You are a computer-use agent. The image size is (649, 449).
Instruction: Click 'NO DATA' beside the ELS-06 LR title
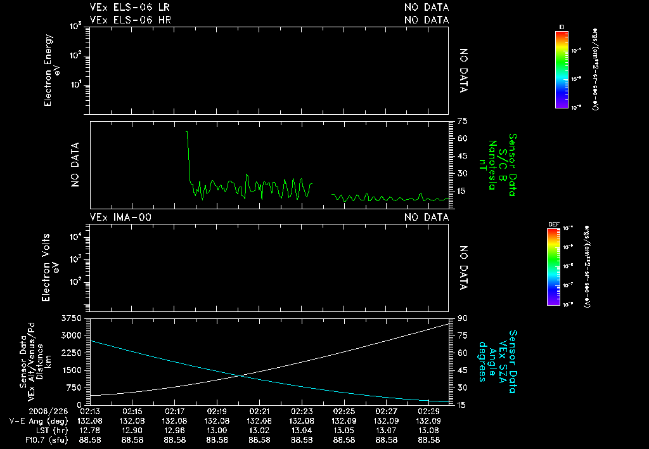(427, 7)
